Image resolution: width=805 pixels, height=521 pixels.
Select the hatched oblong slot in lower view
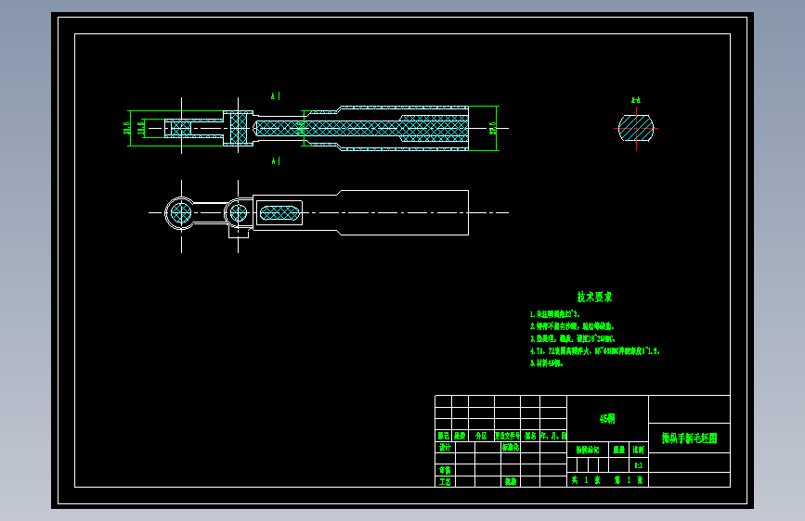[x=279, y=213]
